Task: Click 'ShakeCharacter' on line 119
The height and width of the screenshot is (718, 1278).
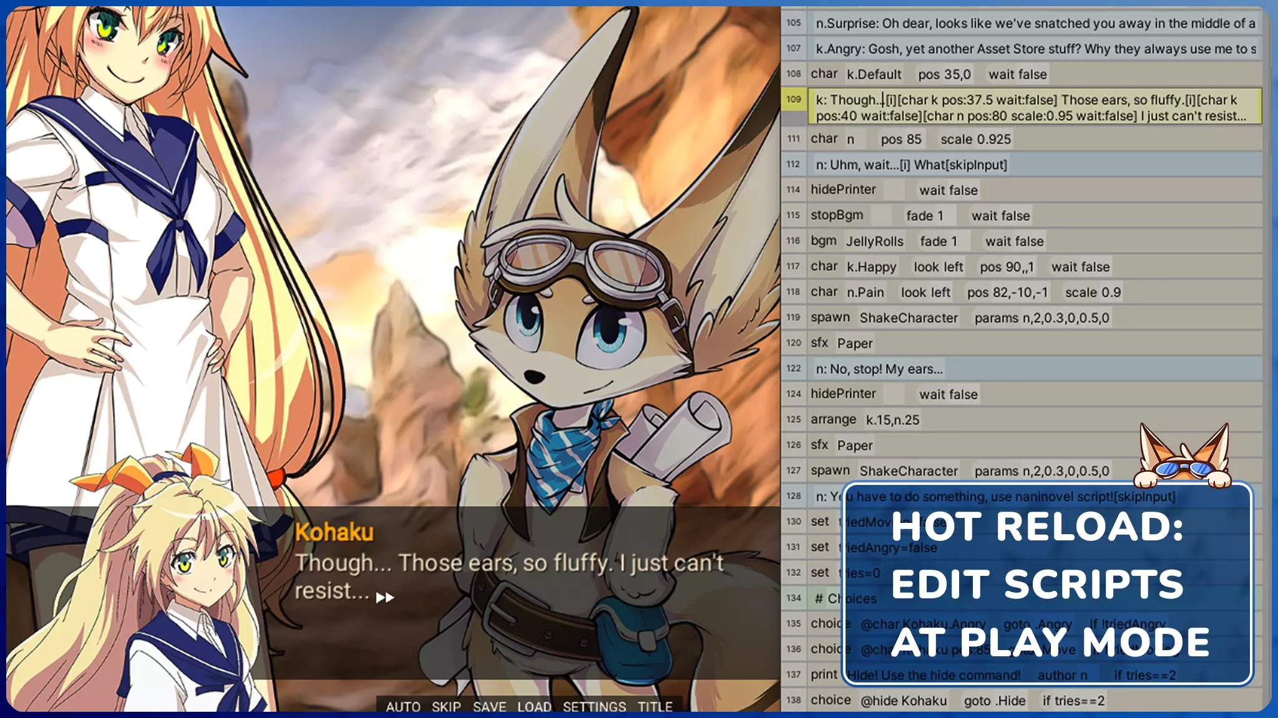Action: pos(908,318)
